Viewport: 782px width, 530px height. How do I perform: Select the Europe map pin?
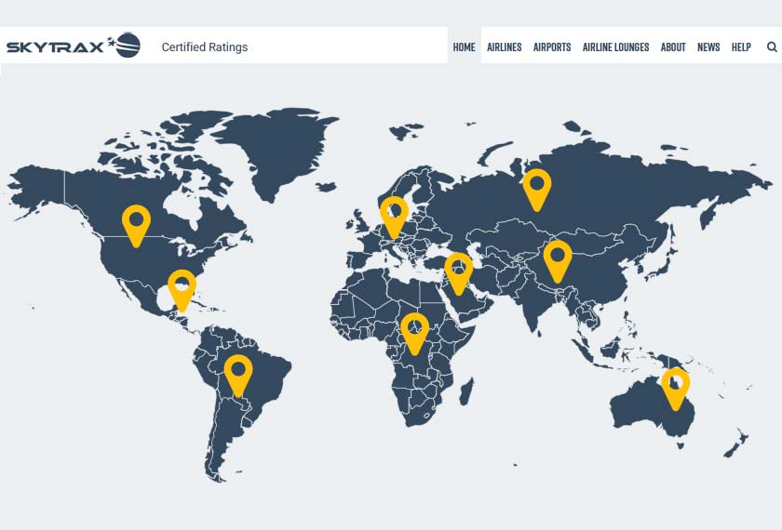click(x=394, y=214)
